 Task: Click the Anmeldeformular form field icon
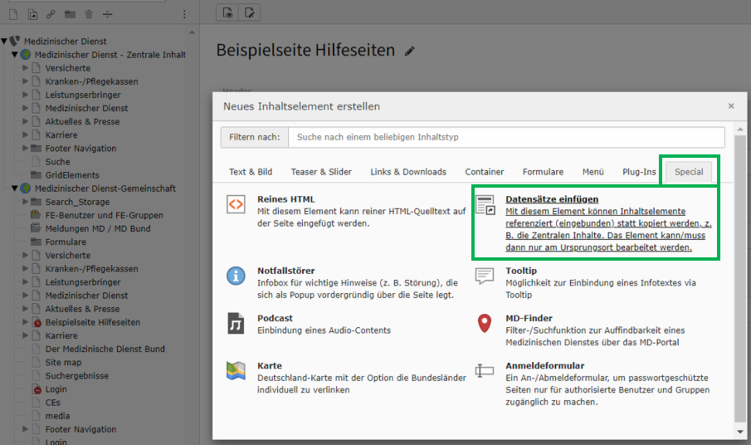pos(484,371)
